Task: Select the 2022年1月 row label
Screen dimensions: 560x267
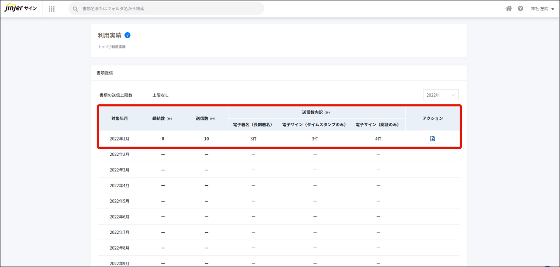Action: (119, 139)
